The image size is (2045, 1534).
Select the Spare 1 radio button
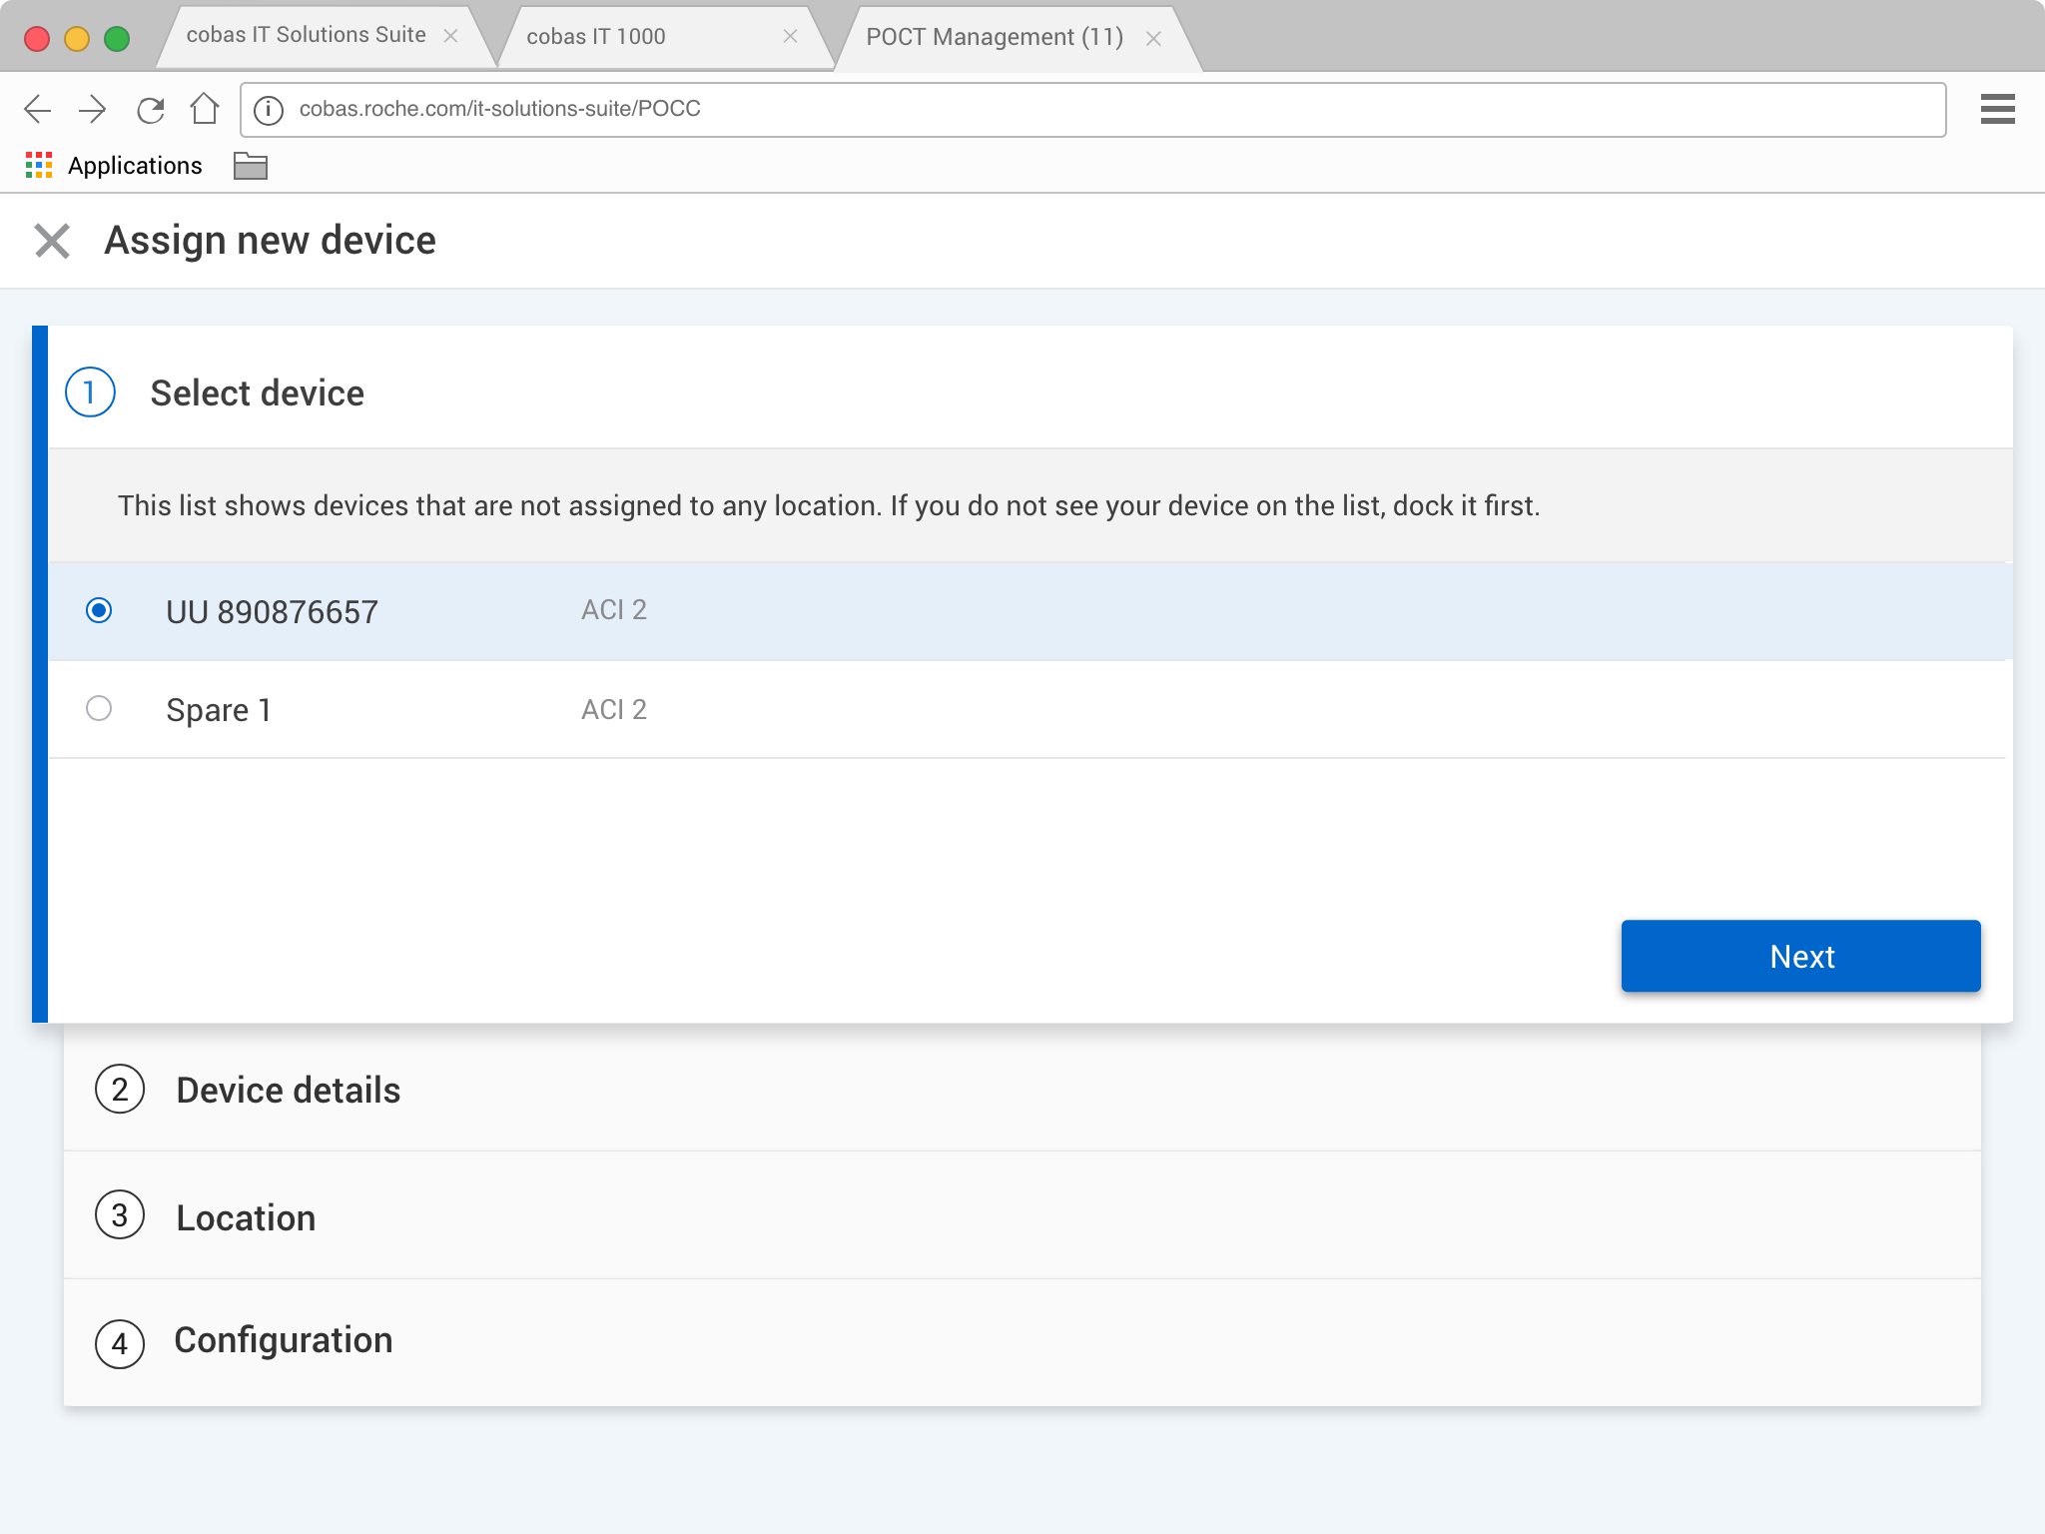pos(99,708)
